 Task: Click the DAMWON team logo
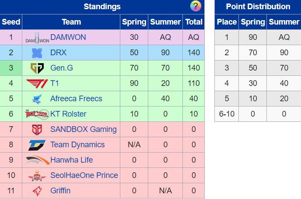37,38
